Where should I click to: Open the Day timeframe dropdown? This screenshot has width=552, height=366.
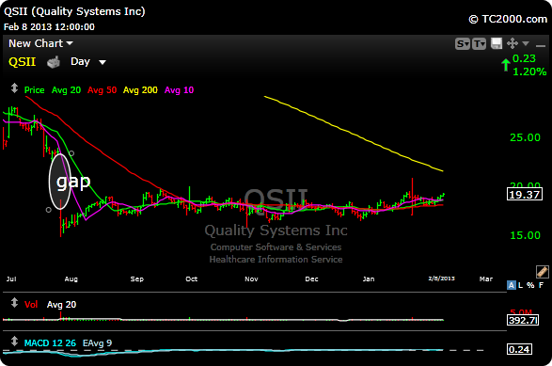(x=88, y=62)
